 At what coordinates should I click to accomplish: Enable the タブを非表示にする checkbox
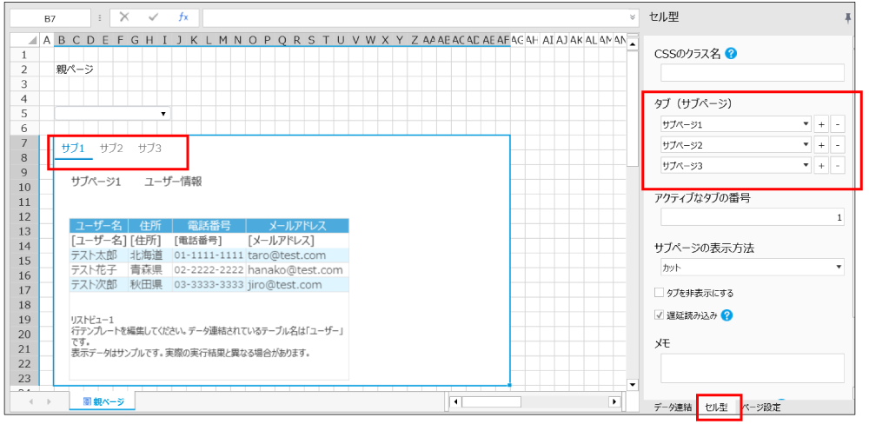pyautogui.click(x=659, y=293)
